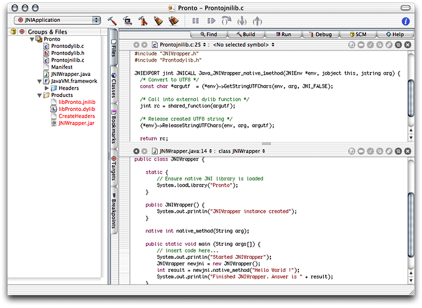Click the JNIWrapper.java editor scrollbar thumb
This screenshot has height=308, width=422.
click(x=411, y=225)
